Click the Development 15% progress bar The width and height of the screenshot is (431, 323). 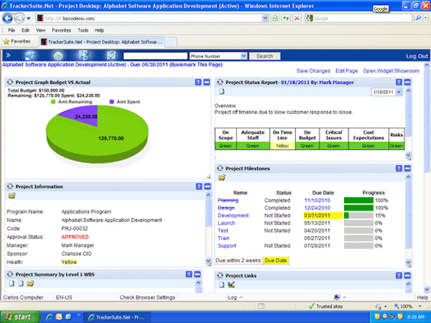(x=358, y=215)
